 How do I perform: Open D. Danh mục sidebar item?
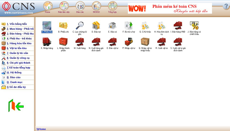point(17,82)
